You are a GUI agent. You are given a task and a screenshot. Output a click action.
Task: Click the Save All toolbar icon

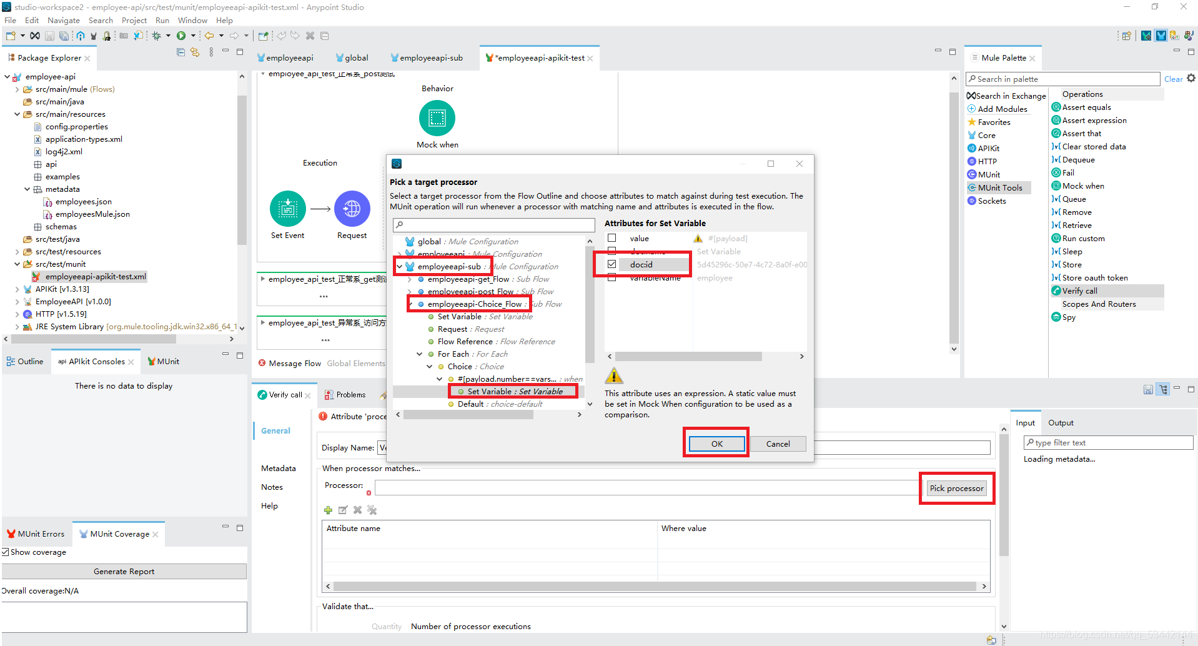[x=63, y=36]
